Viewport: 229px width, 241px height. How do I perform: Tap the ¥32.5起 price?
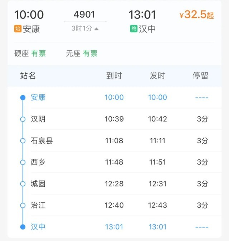click(196, 15)
